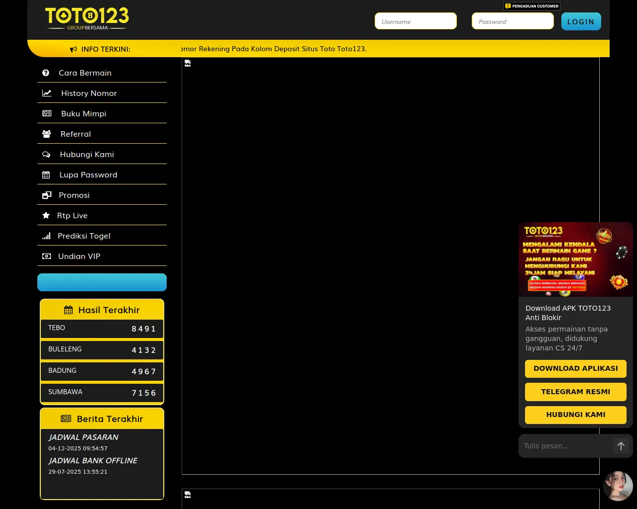Screen dimensions: 637x509
Task: Click the Download APK TOTO123 Anti Blokir title
Action: click(x=568, y=313)
